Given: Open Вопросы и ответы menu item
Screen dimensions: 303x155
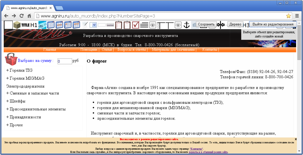Looking at the screenshot, I should click(131, 50).
